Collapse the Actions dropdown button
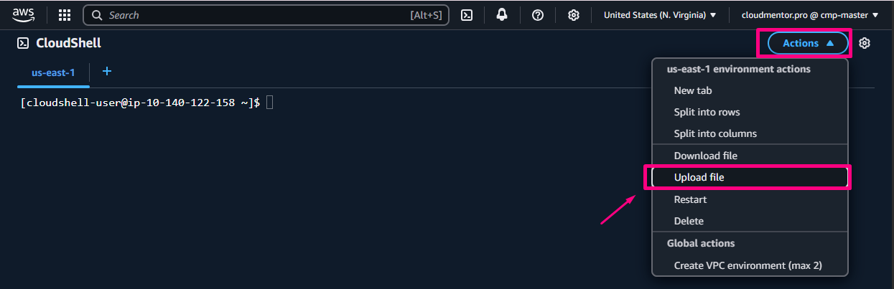This screenshot has width=894, height=289. point(808,43)
